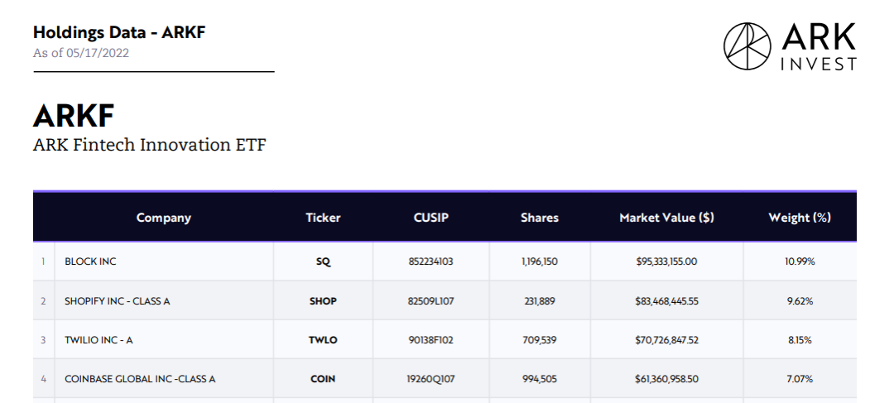Click the COIN ticker symbol
This screenshot has width=894, height=403.
coord(323,379)
